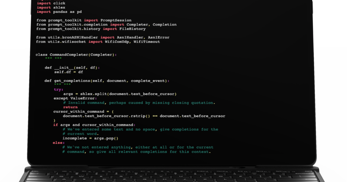Click the import click statement
Image resolution: width=347 pixels, height=182 pixels.
[51, 3]
